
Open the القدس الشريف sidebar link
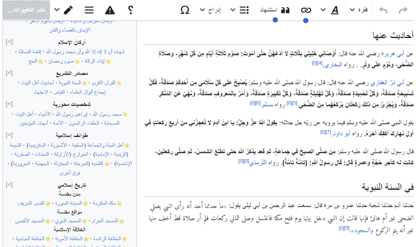click(31, 203)
